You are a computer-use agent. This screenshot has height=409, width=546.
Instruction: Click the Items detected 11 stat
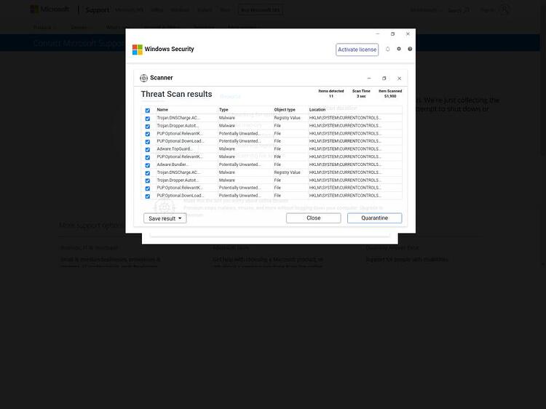[x=331, y=94]
